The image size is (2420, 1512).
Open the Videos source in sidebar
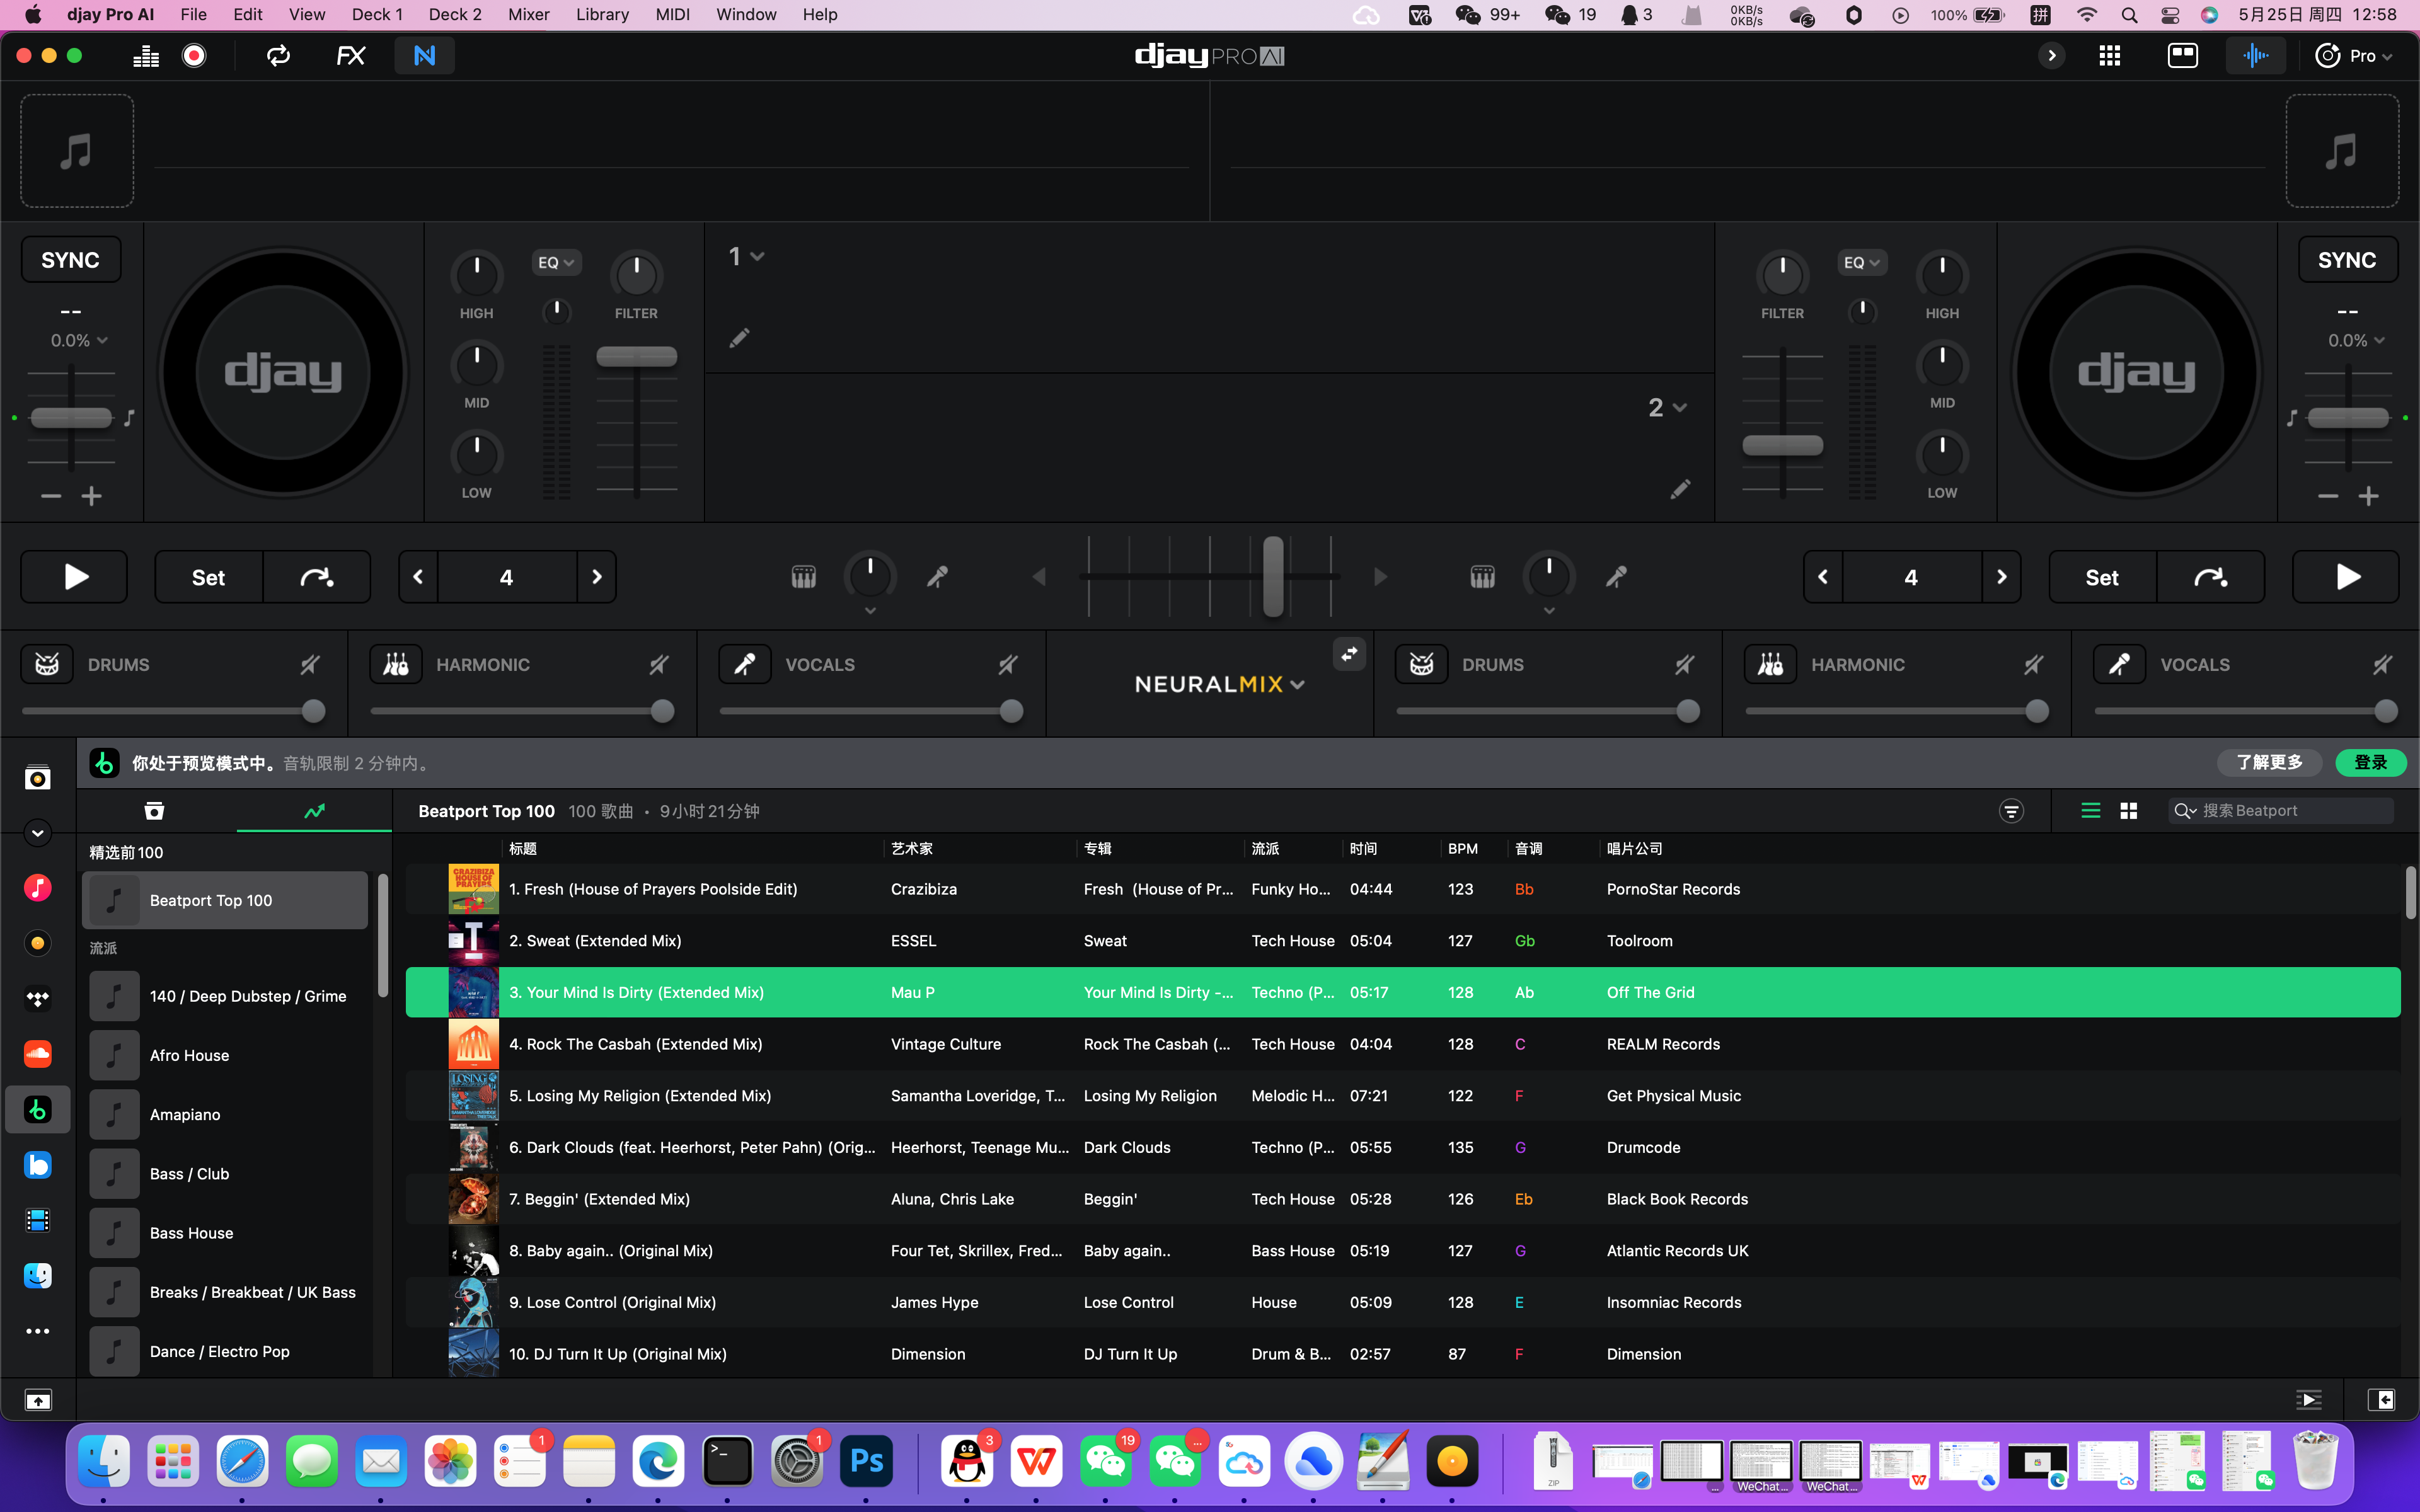pos(38,1220)
